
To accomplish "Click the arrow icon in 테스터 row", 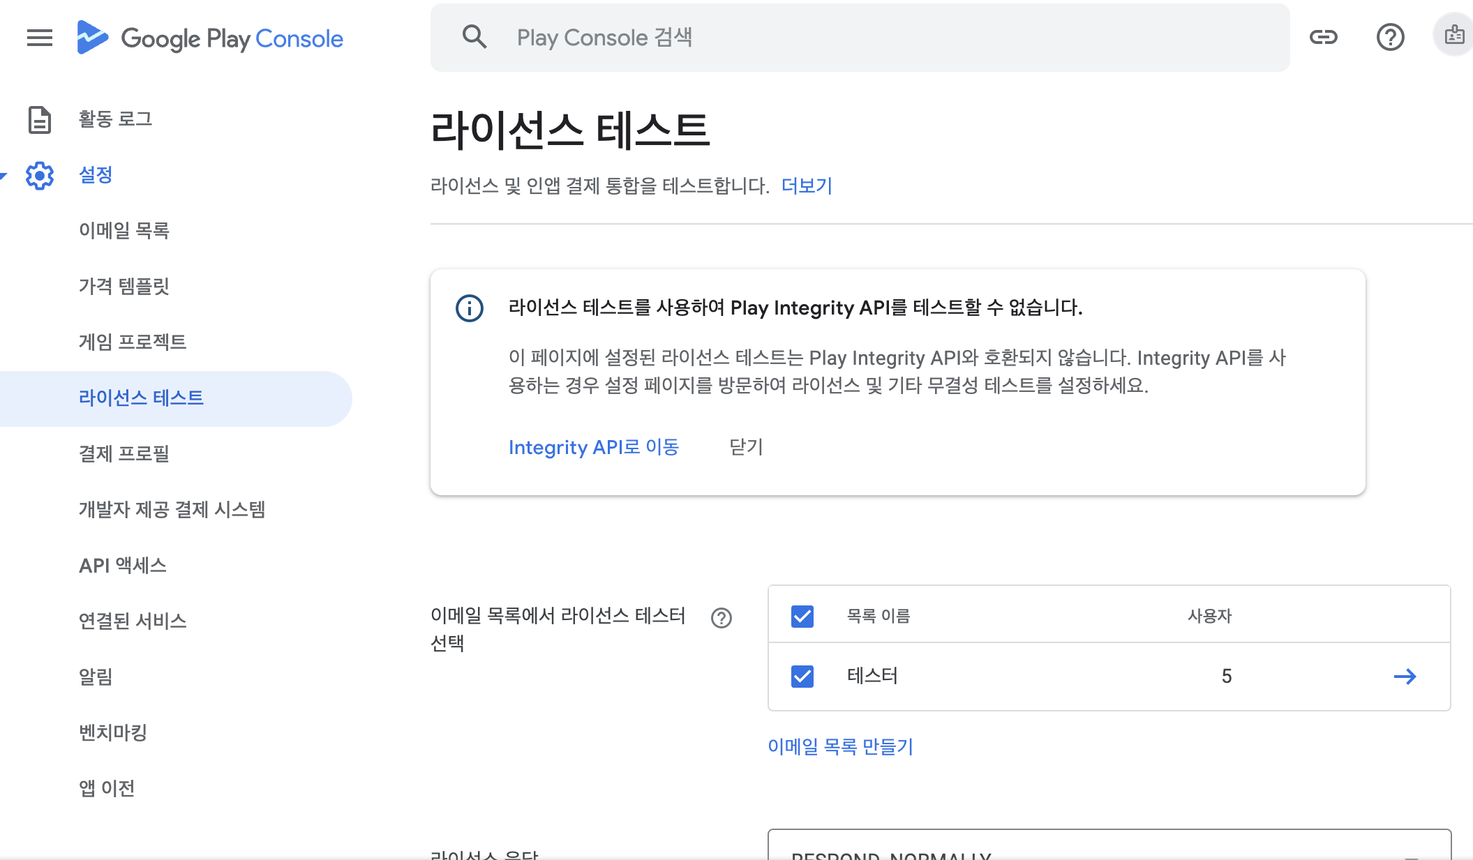I will pos(1405,677).
